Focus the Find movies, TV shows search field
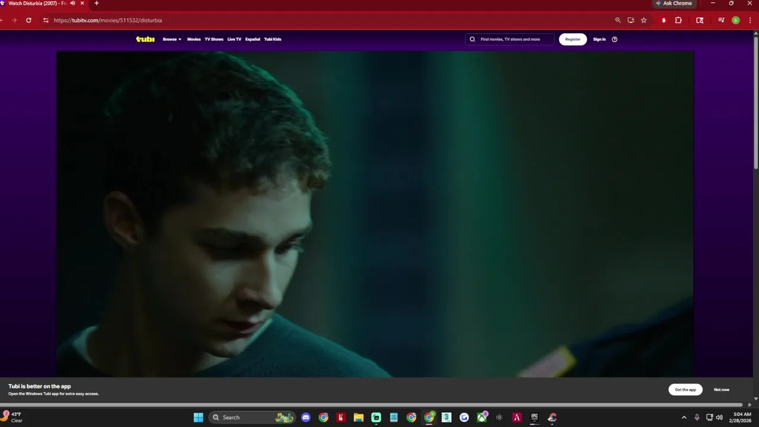The width and height of the screenshot is (759, 427). [510, 39]
